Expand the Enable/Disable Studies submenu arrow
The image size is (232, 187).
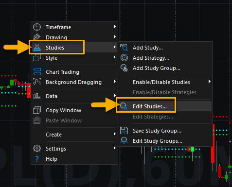[210, 82]
